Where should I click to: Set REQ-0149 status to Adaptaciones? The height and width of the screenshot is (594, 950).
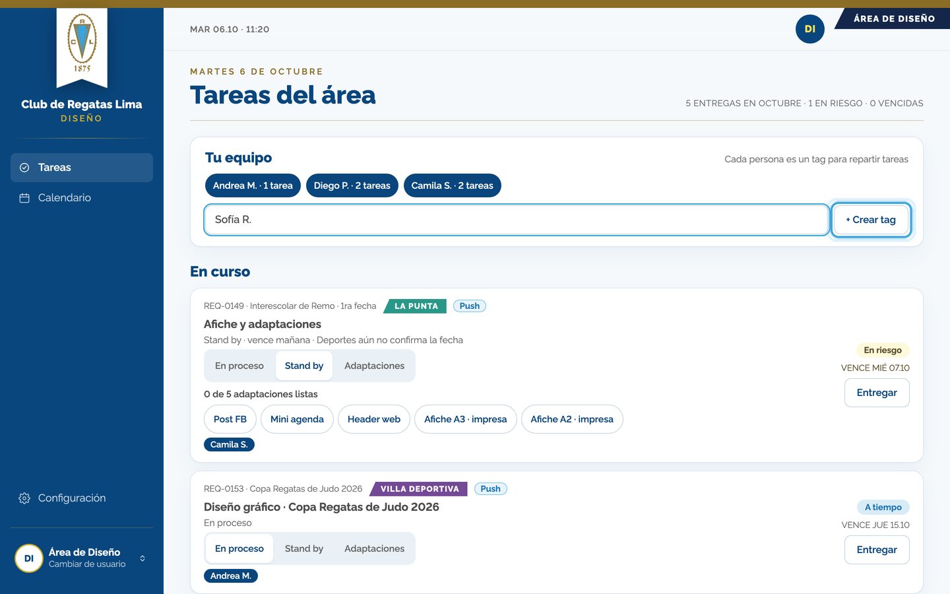(x=374, y=366)
